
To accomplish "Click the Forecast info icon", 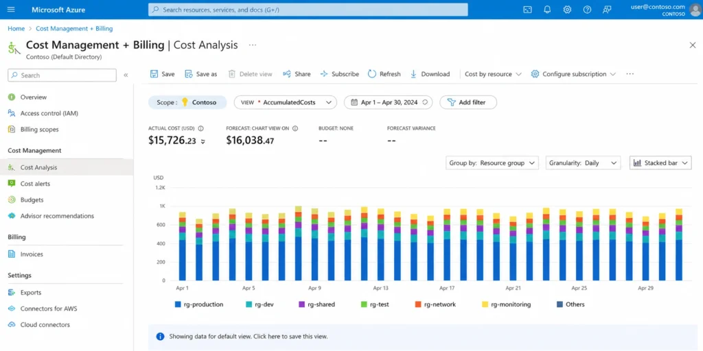I will 295,128.
